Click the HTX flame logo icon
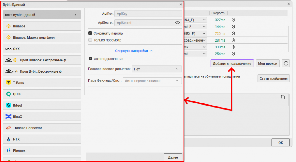 (8, 139)
